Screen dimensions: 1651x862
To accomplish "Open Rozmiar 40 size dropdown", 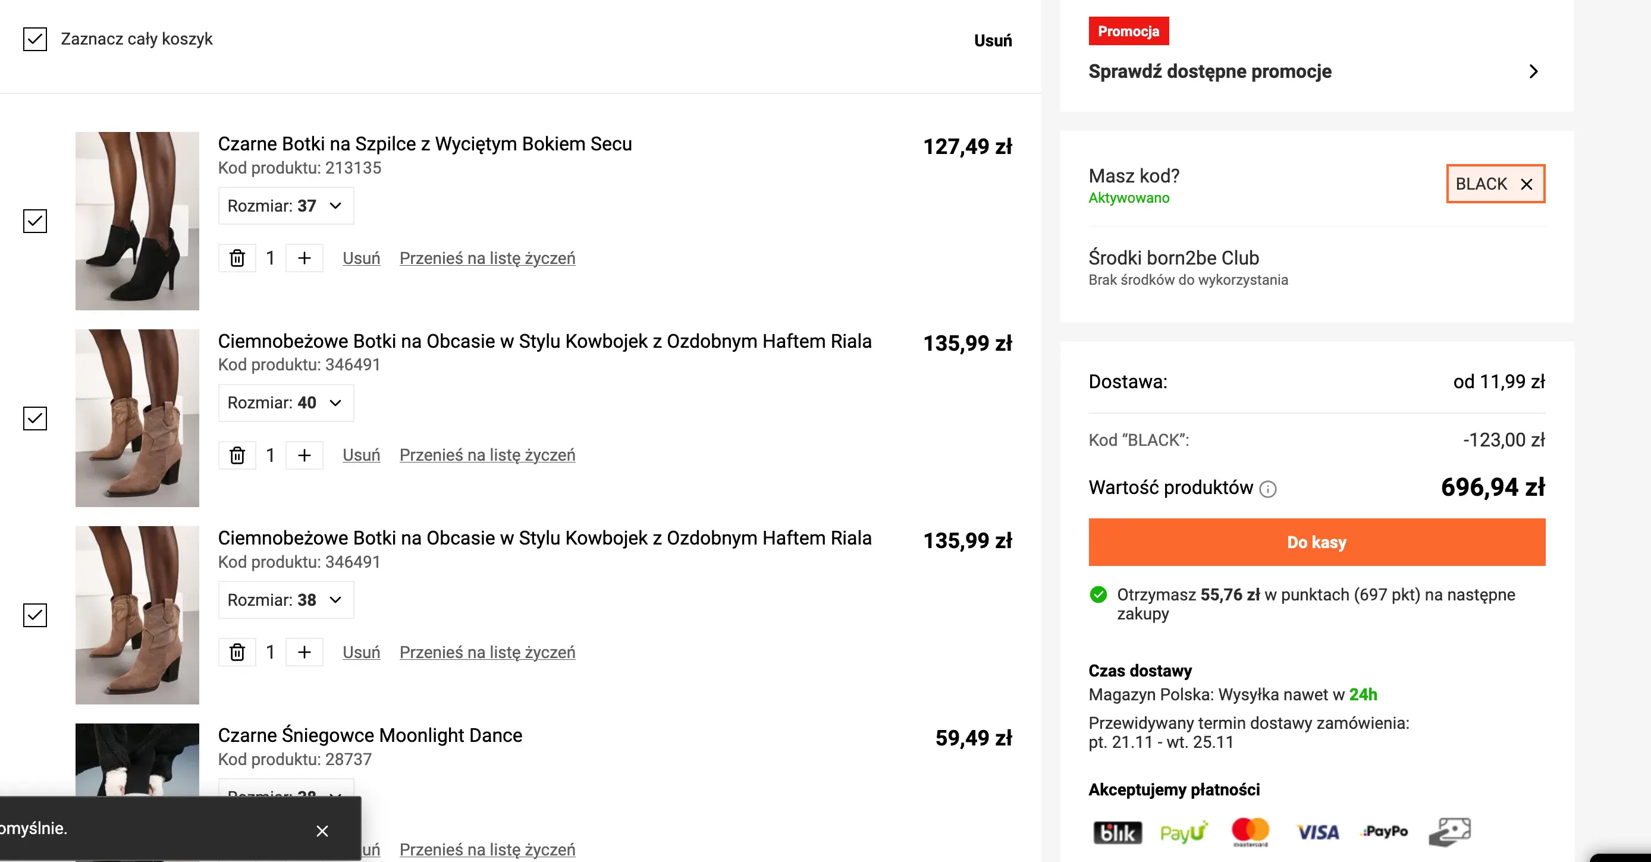I will point(286,403).
